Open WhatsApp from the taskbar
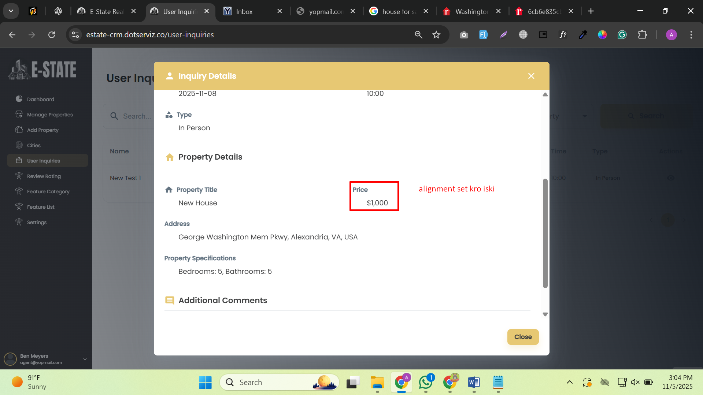Image resolution: width=703 pixels, height=395 pixels. click(425, 382)
